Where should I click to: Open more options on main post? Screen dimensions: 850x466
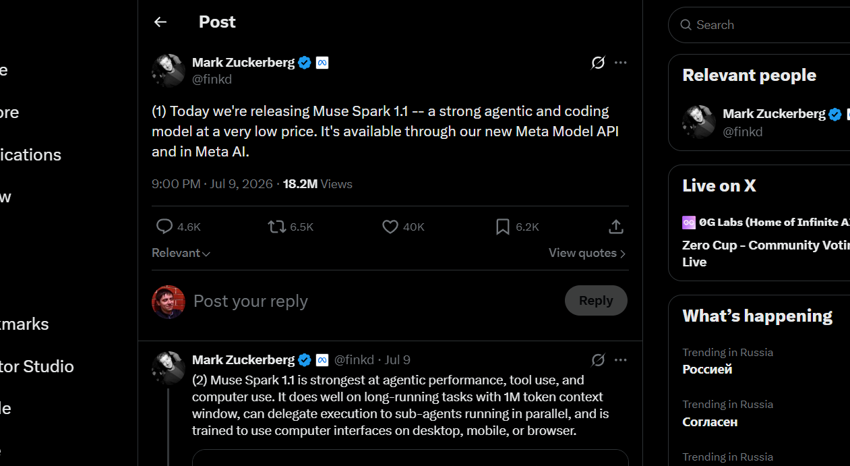point(621,63)
